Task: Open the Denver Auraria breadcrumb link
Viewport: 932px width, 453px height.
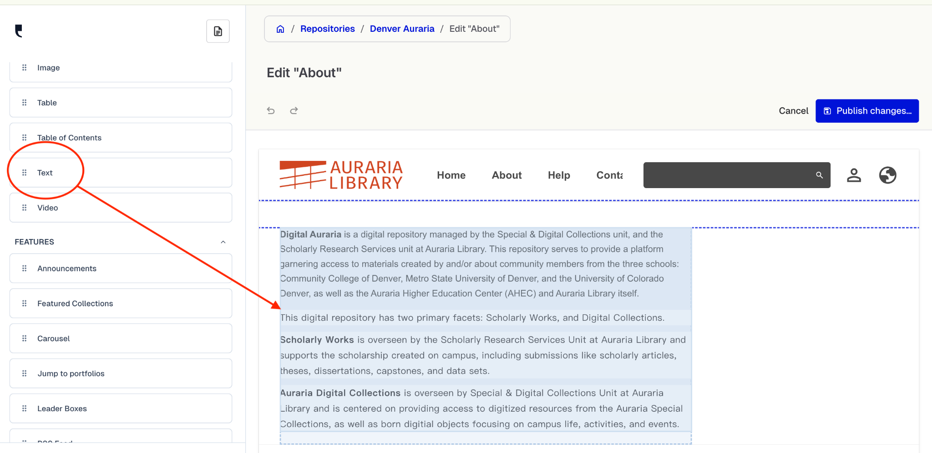Action: pyautogui.click(x=402, y=29)
